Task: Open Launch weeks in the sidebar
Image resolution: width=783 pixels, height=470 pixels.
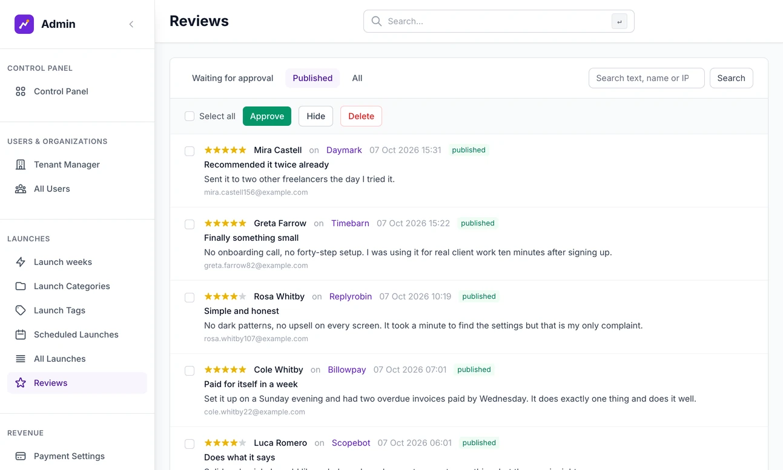Action: (77, 262)
